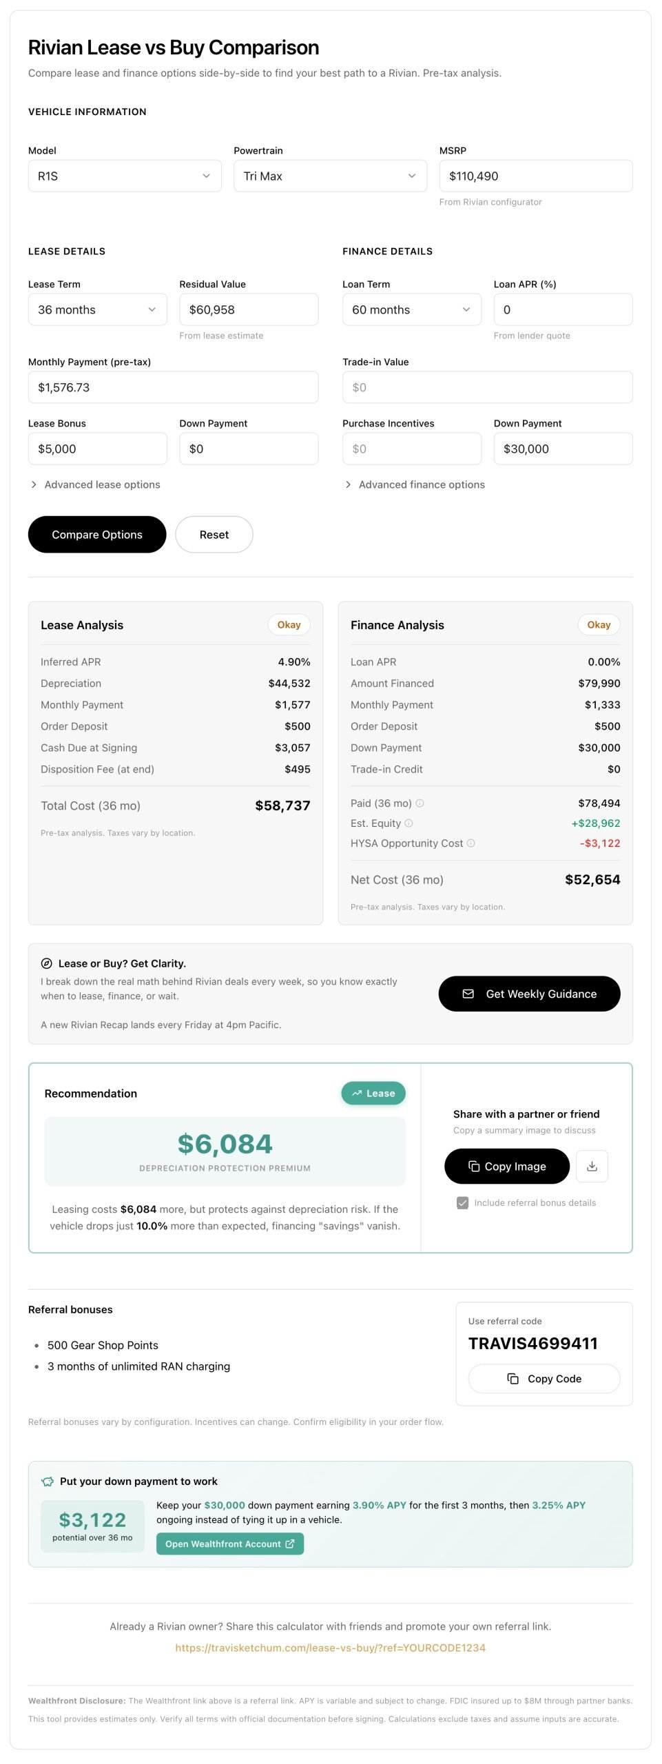Open the Lease Term 36 months dropdown
This screenshot has width=662, height=1764.
coord(97,310)
